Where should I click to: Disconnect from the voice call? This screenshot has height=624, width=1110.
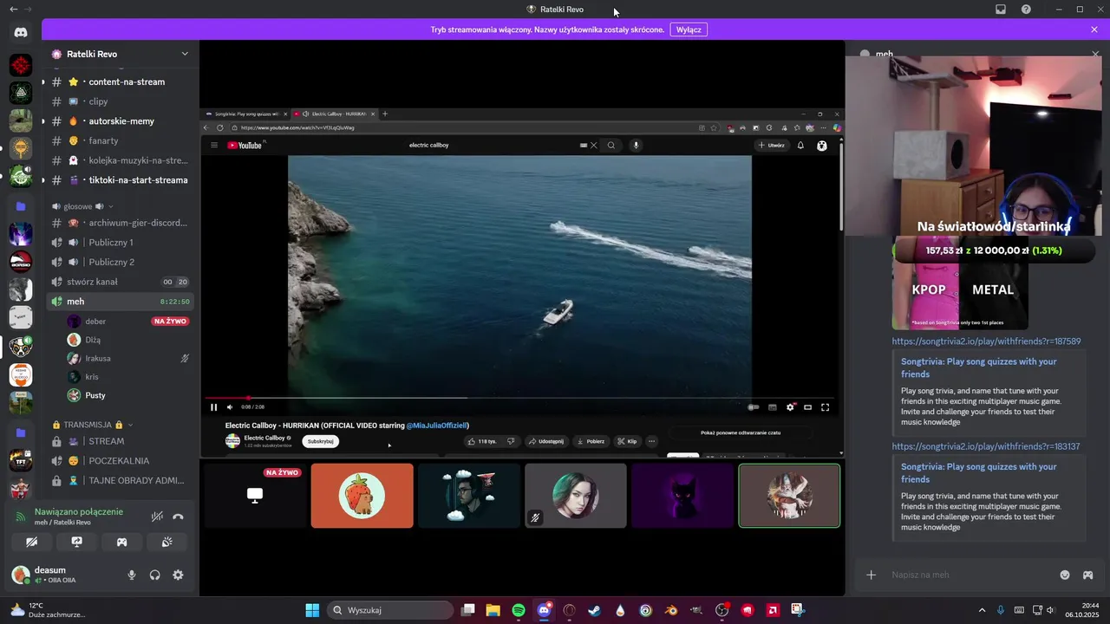point(178,517)
